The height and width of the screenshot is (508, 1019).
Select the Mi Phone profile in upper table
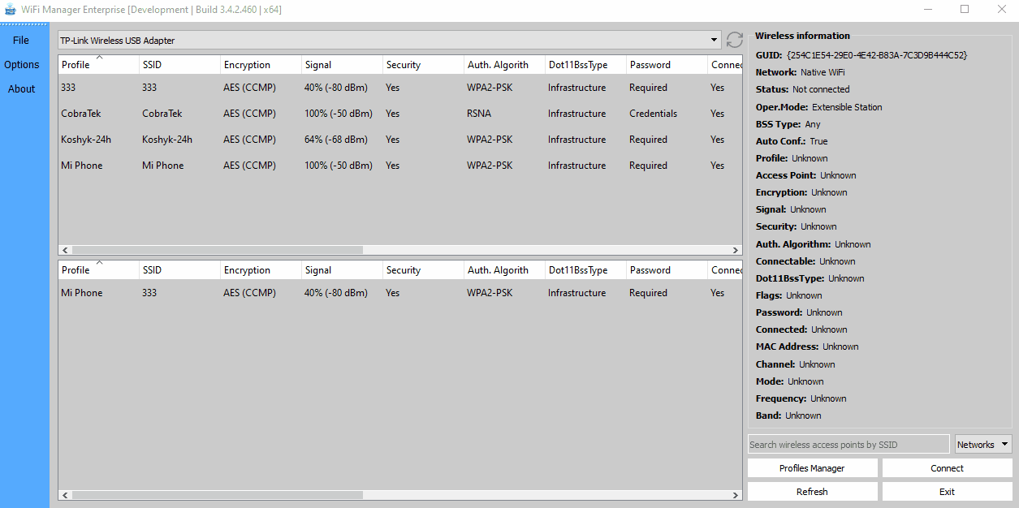coord(399,165)
